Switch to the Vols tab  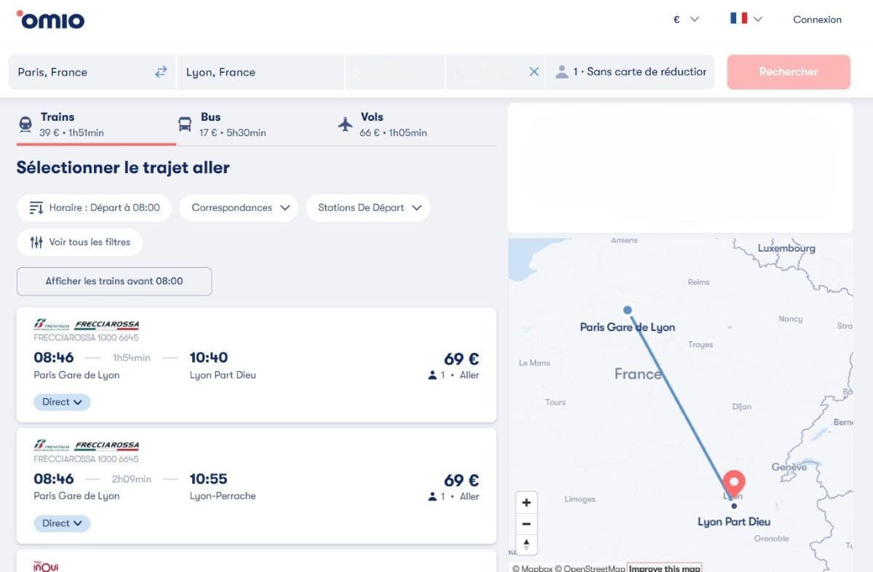383,124
